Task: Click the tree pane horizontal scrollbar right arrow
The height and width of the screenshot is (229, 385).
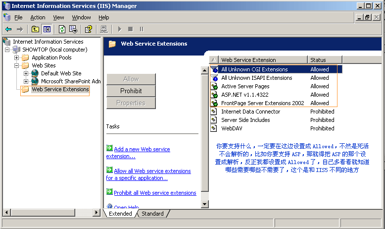Action: point(97,212)
